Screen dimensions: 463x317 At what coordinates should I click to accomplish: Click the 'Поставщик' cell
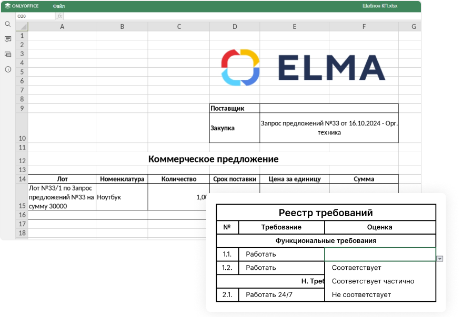pyautogui.click(x=235, y=108)
